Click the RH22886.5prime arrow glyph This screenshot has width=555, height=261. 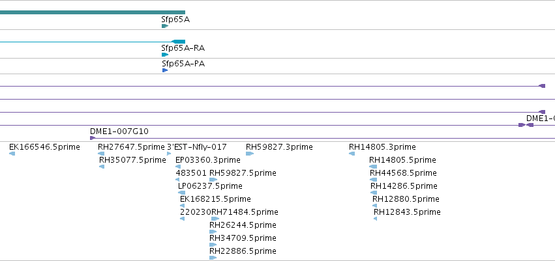coord(213,258)
